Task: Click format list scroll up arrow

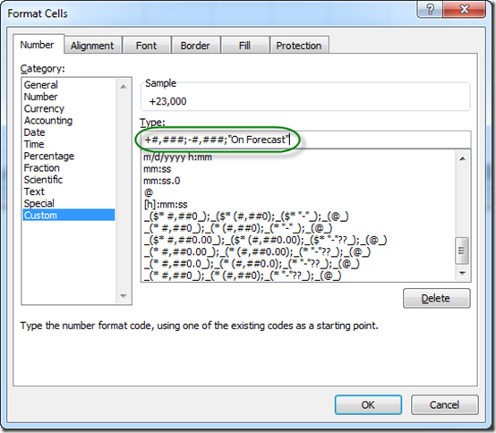Action: [462, 158]
